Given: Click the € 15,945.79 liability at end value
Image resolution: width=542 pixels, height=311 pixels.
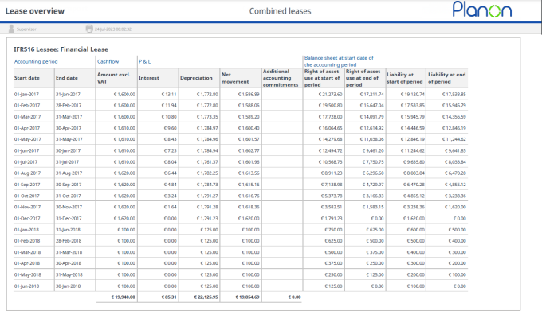Looking at the screenshot, I should coord(454,106).
